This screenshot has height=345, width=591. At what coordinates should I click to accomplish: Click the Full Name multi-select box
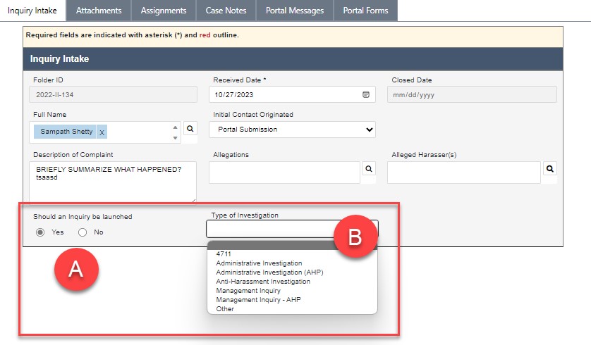pos(105,132)
